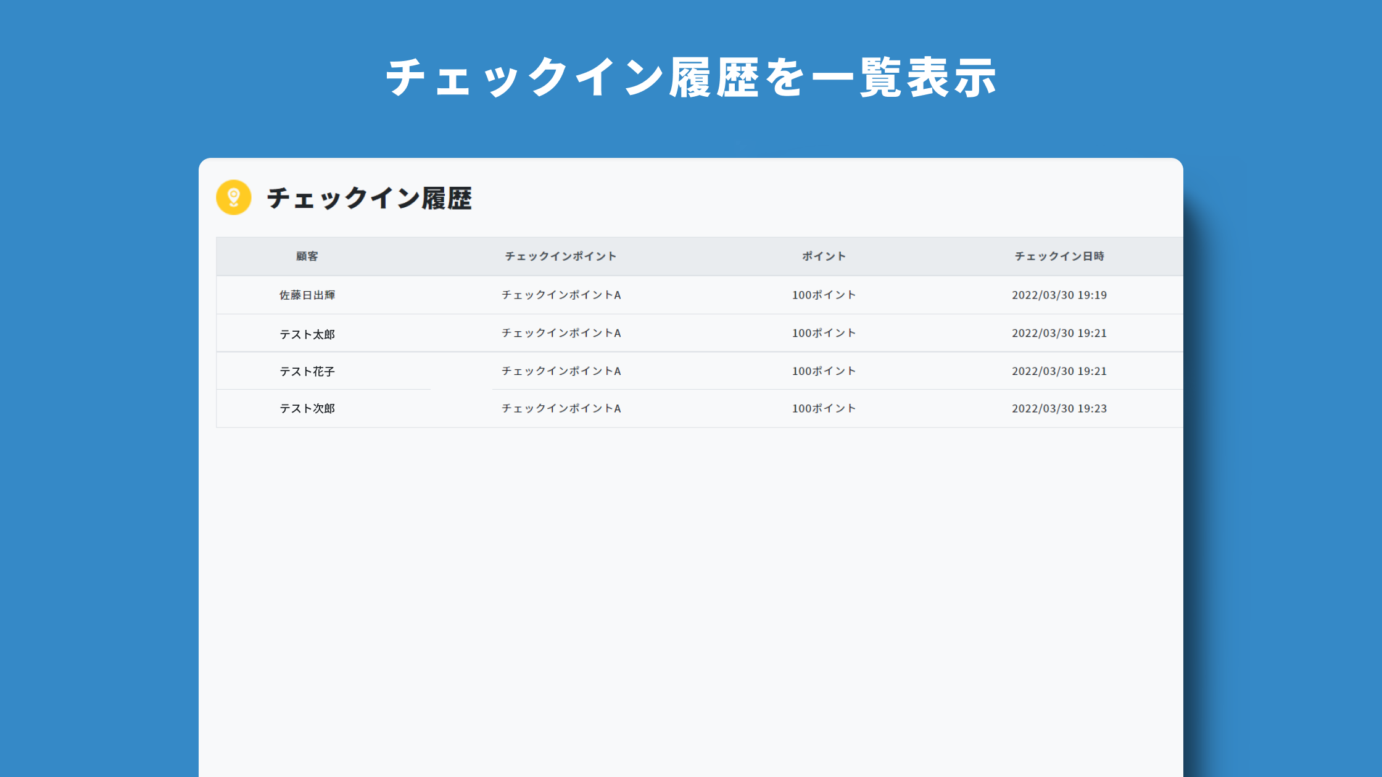The image size is (1382, 777).
Task: Click the ポイント column header
Action: coord(824,257)
